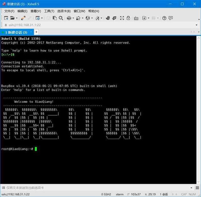Expand the encoding globe dropdown arrow
Image resolution: width=201 pixels, height=197 pixels.
click(x=92, y=18)
